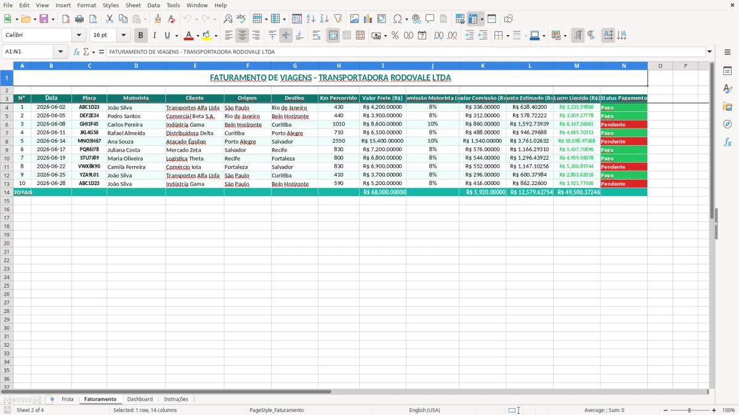Open the Data menu
This screenshot has height=415, width=739.
(153, 5)
